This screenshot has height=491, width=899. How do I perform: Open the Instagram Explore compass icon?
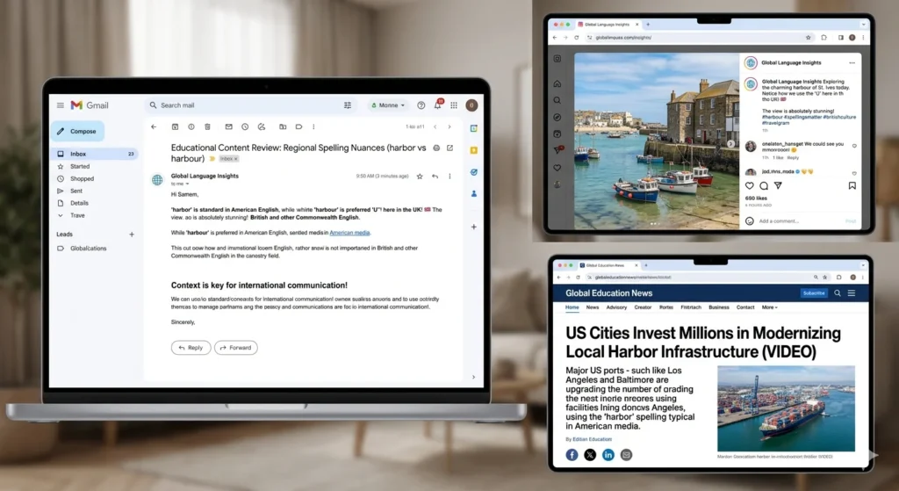[557, 117]
